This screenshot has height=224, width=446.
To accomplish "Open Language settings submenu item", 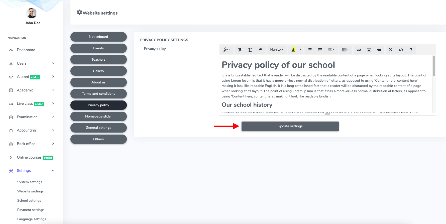I will pos(32,219).
